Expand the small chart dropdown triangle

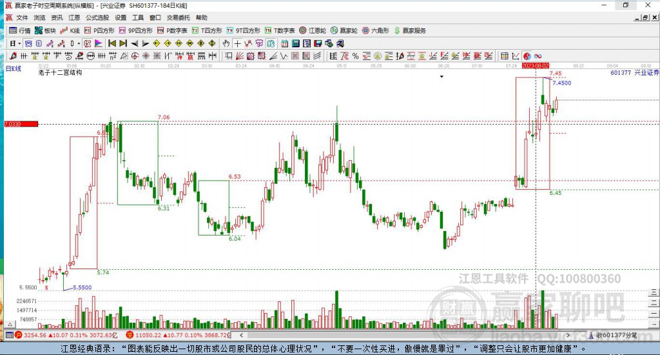442,77
